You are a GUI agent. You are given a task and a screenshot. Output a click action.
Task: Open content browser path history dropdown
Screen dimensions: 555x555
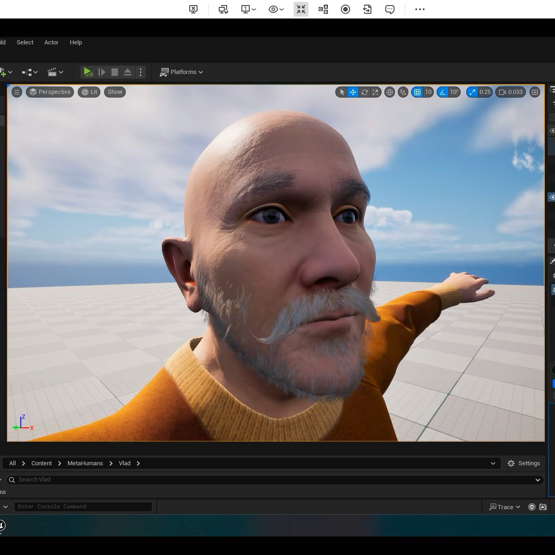click(493, 463)
